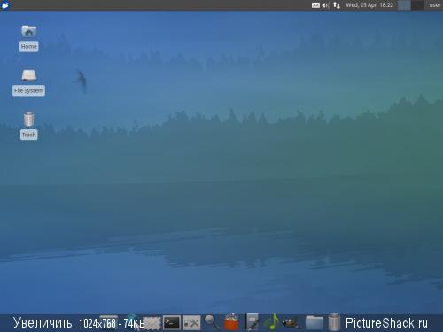Launch the Terminal from the dock
This screenshot has width=443, height=332.
click(172, 323)
